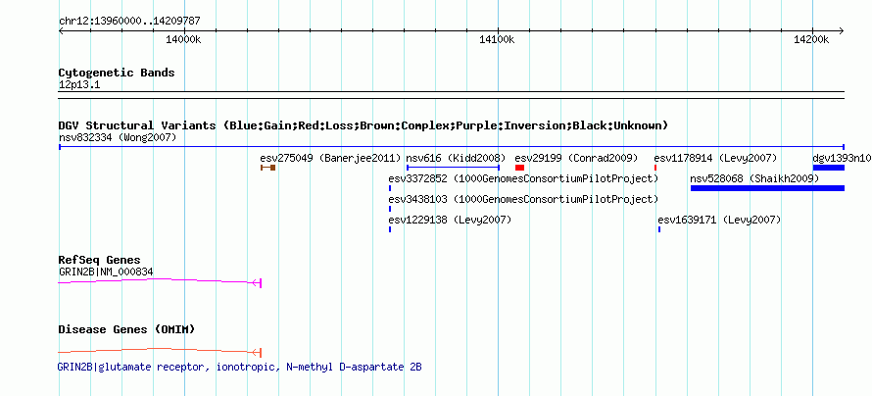Select GRIN2B|NM_000834 RefSeq gene label
This screenshot has height=396, width=872.
point(106,272)
